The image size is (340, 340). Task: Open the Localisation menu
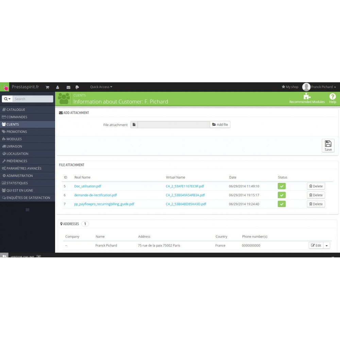click(27, 154)
